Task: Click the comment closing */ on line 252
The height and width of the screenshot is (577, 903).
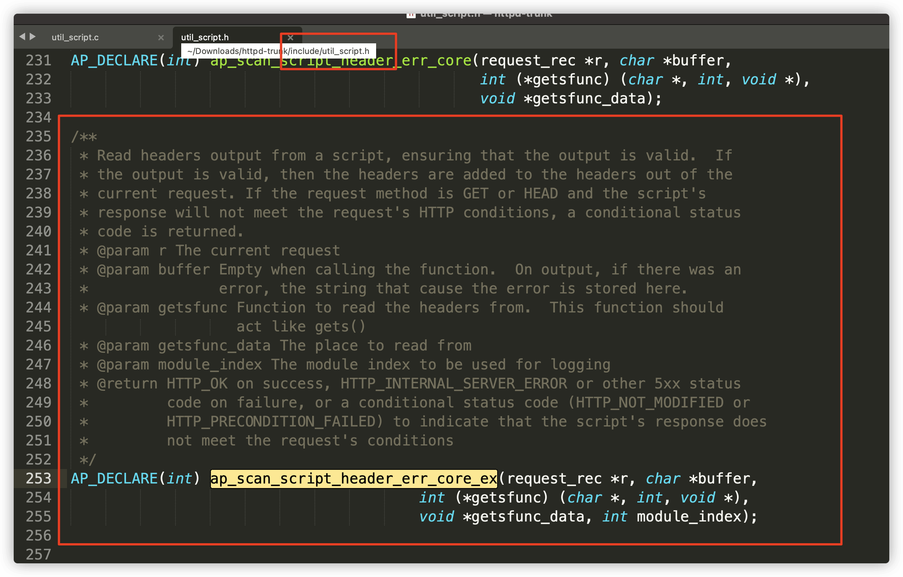Action: [x=88, y=460]
